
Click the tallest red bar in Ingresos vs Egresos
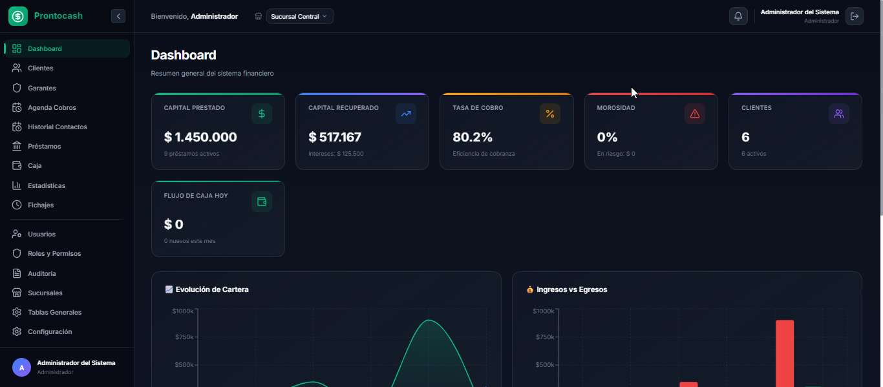tap(785, 353)
